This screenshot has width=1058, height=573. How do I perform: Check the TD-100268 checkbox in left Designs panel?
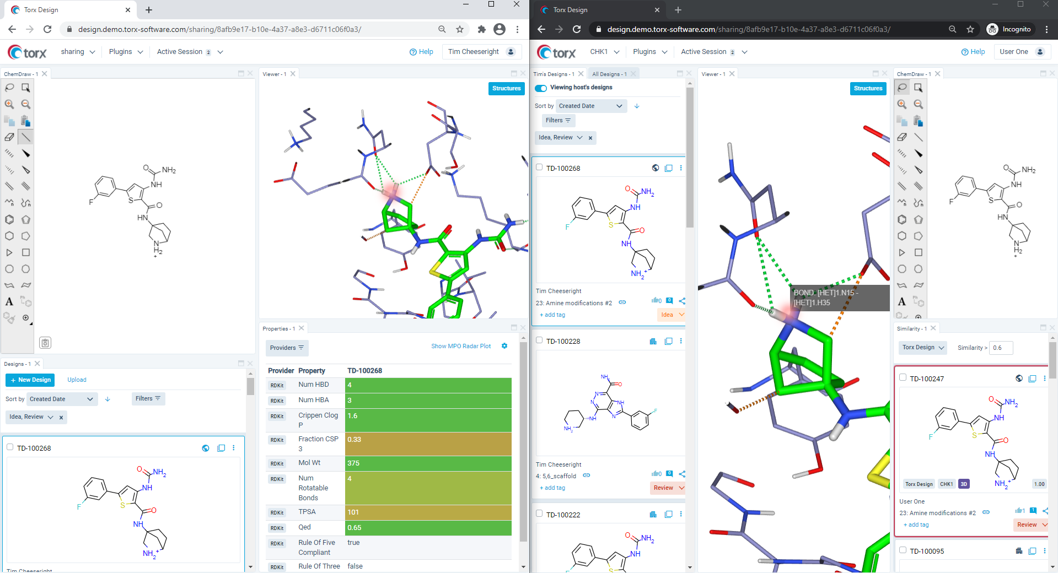[10, 447]
